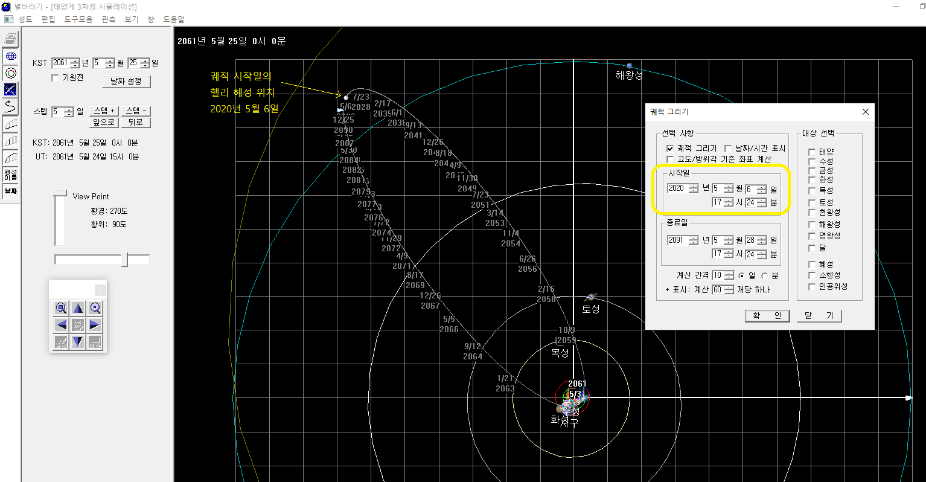Click the S-shaped curve path icon
926x482 pixels.
pos(10,107)
